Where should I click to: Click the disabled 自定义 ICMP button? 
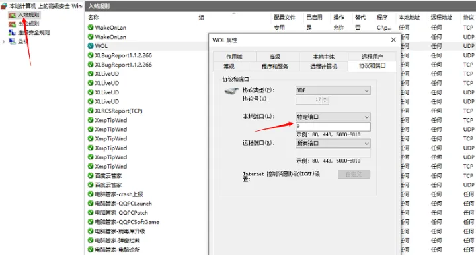coord(354,174)
